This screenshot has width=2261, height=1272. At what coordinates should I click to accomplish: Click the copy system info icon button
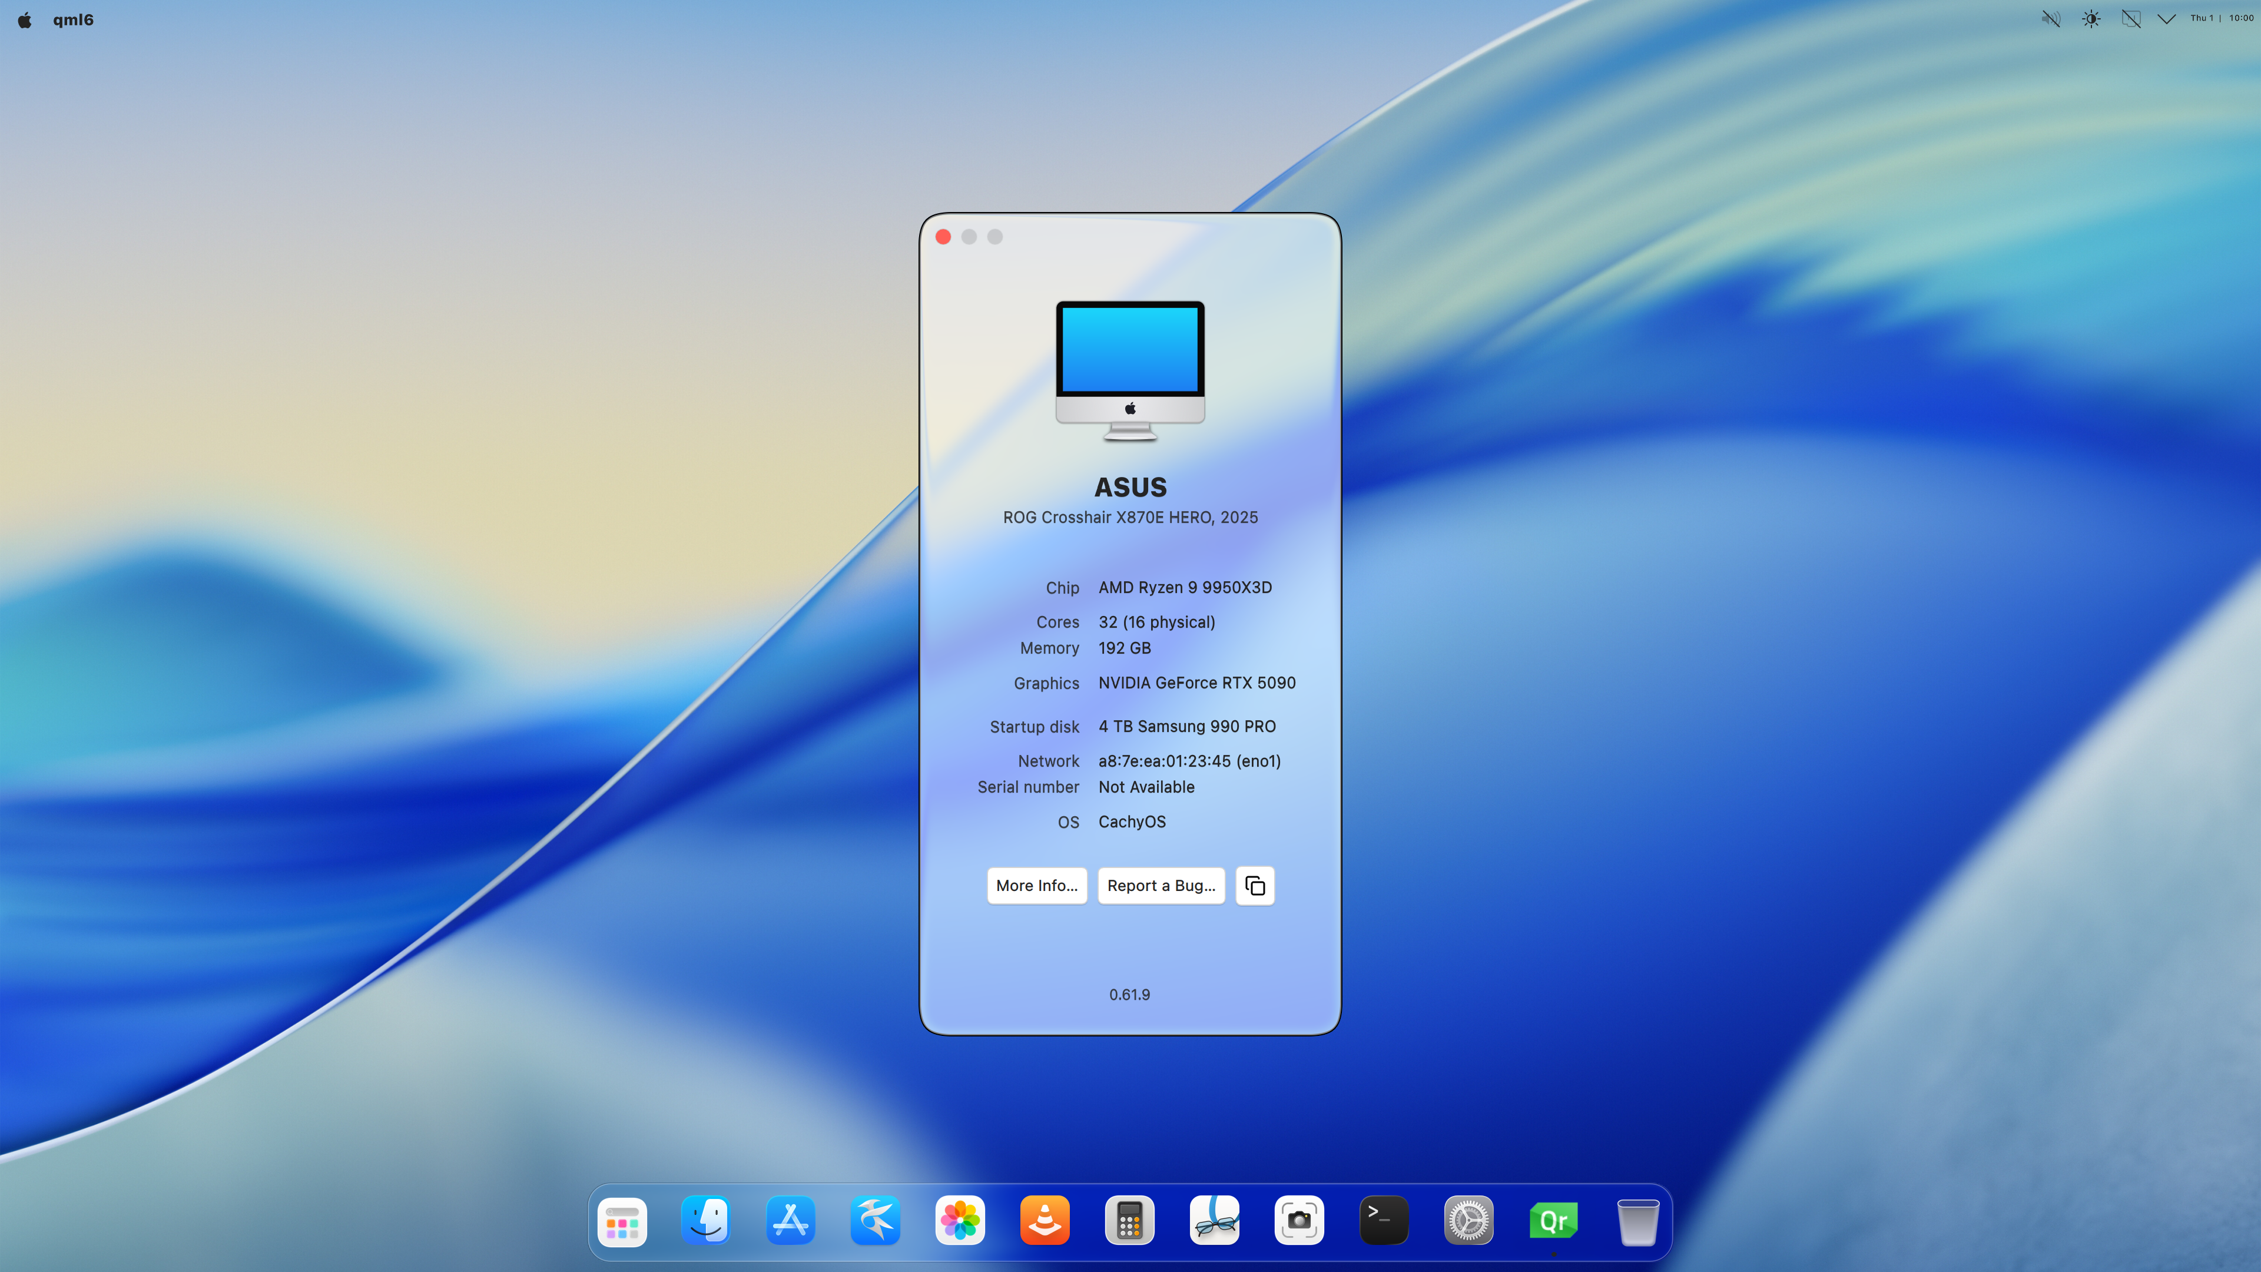tap(1254, 886)
